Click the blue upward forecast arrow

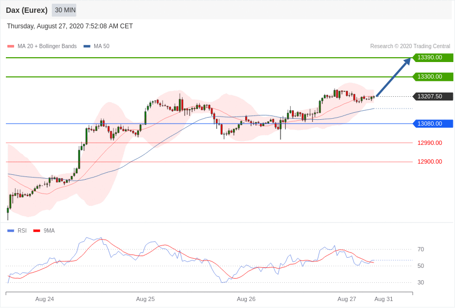pos(394,77)
